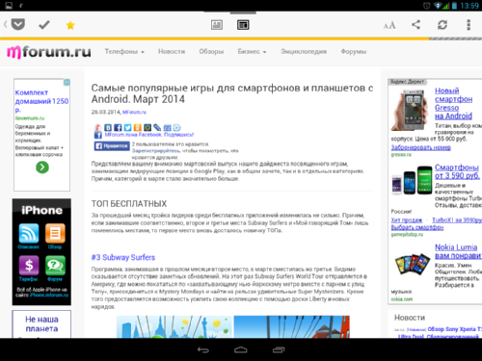
Task: Open MForum.ru на Facebook subscribe link
Action: tap(149, 135)
